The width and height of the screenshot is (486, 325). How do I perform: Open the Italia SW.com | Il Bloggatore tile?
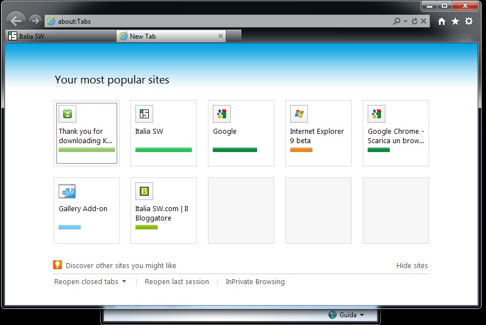[x=164, y=211]
